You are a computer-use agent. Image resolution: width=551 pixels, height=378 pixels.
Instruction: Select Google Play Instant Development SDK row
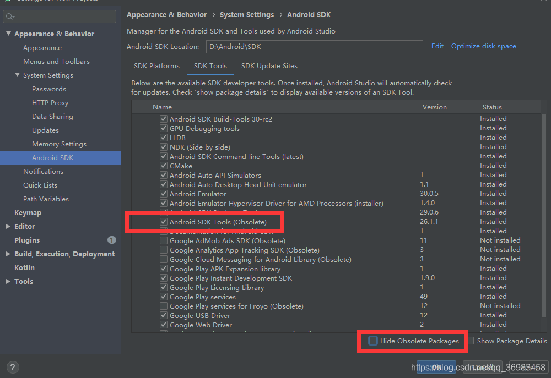coord(231,278)
